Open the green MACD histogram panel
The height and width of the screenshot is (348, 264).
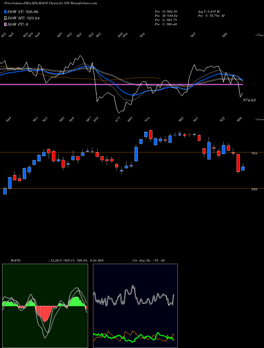[45, 306]
